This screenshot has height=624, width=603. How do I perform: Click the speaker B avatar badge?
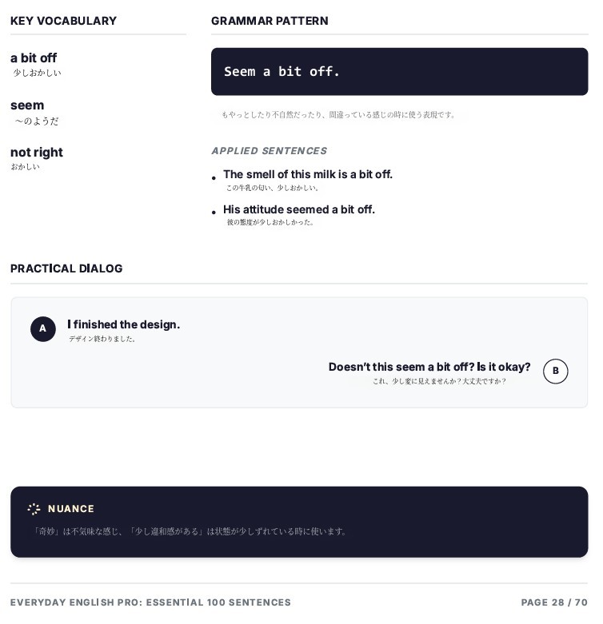[555, 372]
